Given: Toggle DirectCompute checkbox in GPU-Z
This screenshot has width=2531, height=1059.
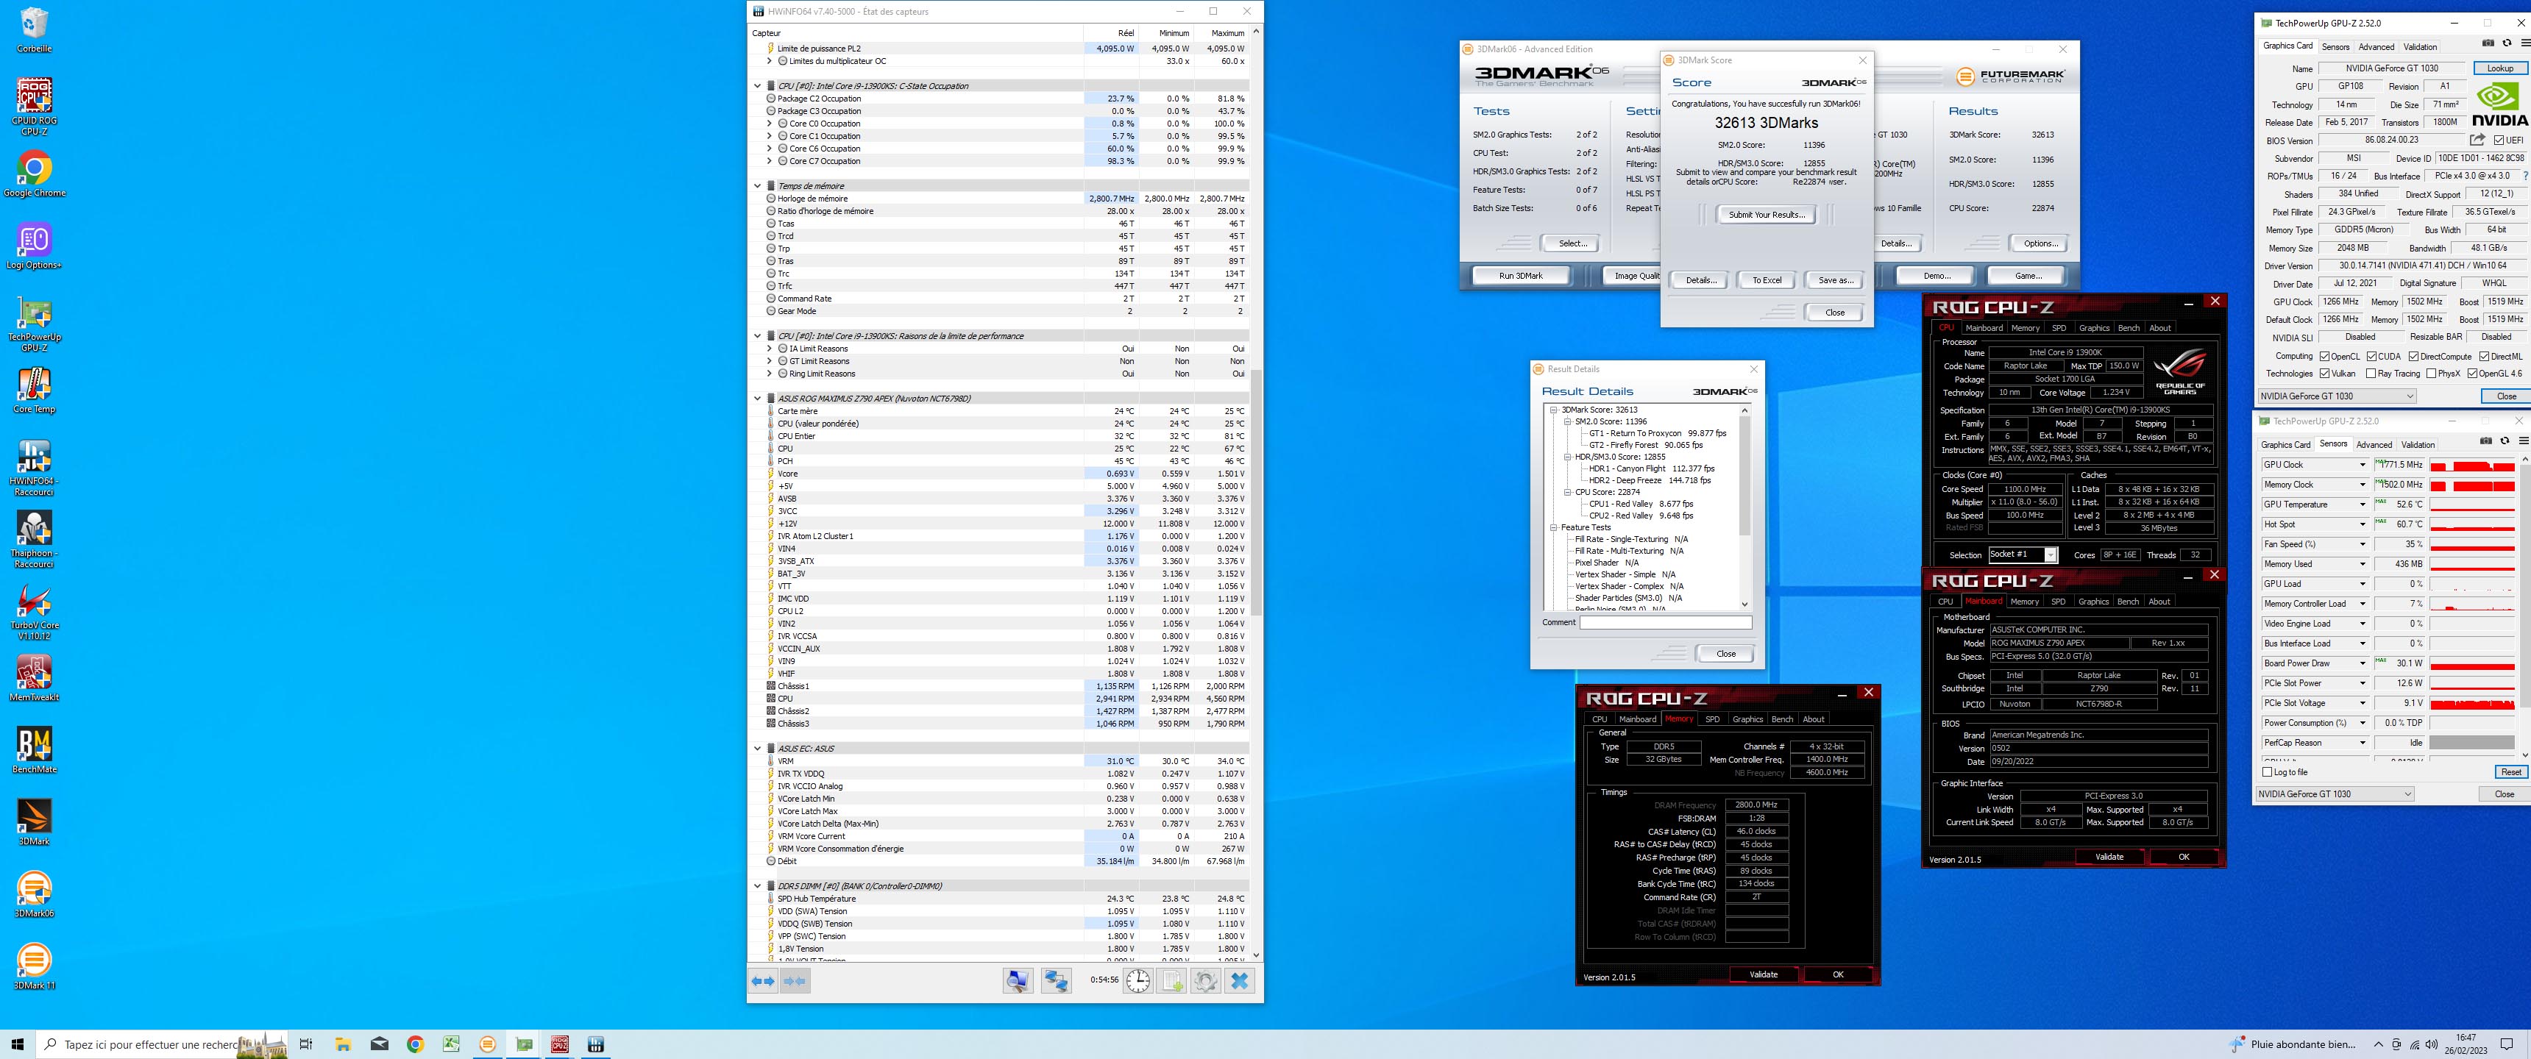Looking at the screenshot, I should pos(2413,357).
